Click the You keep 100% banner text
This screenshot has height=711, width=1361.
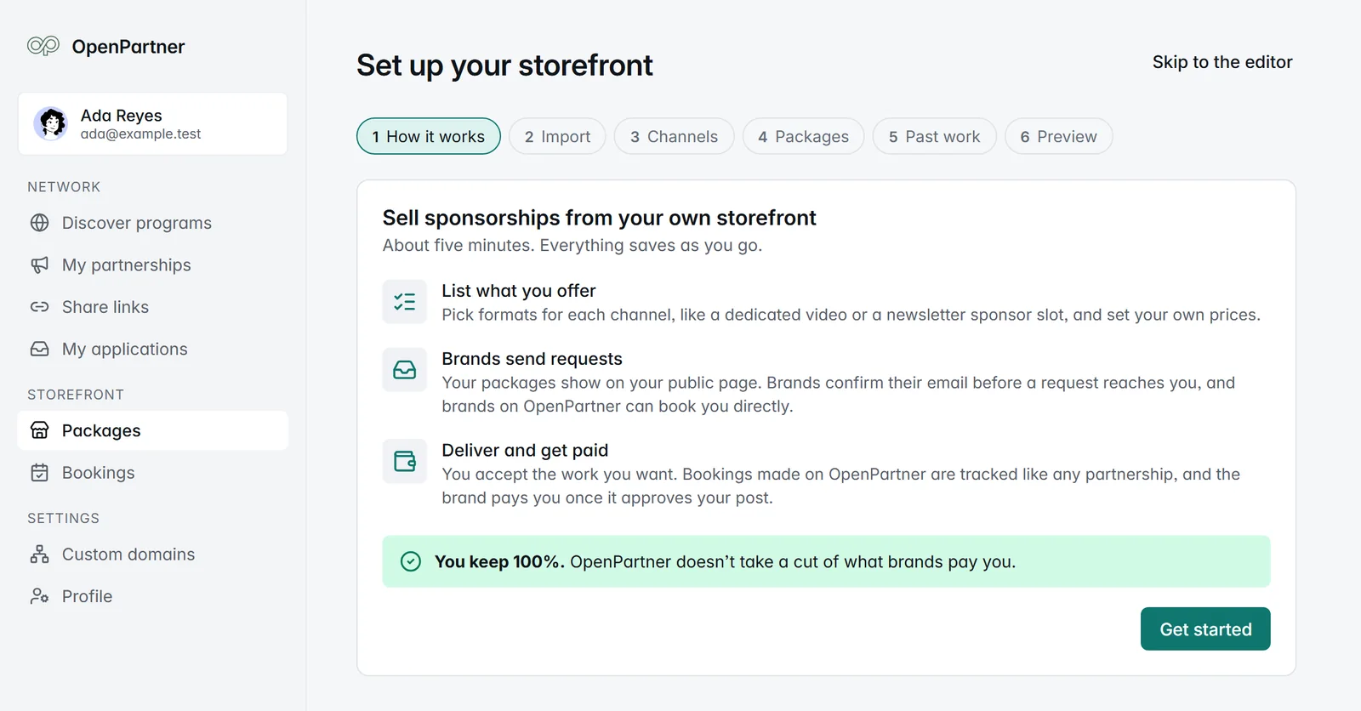(725, 561)
